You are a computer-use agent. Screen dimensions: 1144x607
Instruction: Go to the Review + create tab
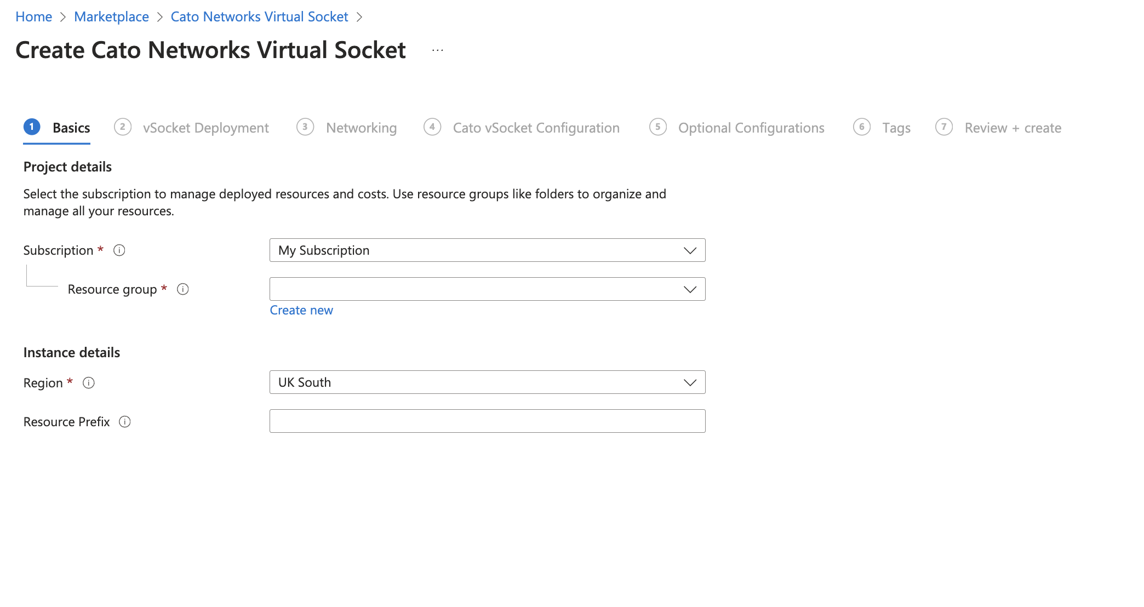tap(1013, 128)
